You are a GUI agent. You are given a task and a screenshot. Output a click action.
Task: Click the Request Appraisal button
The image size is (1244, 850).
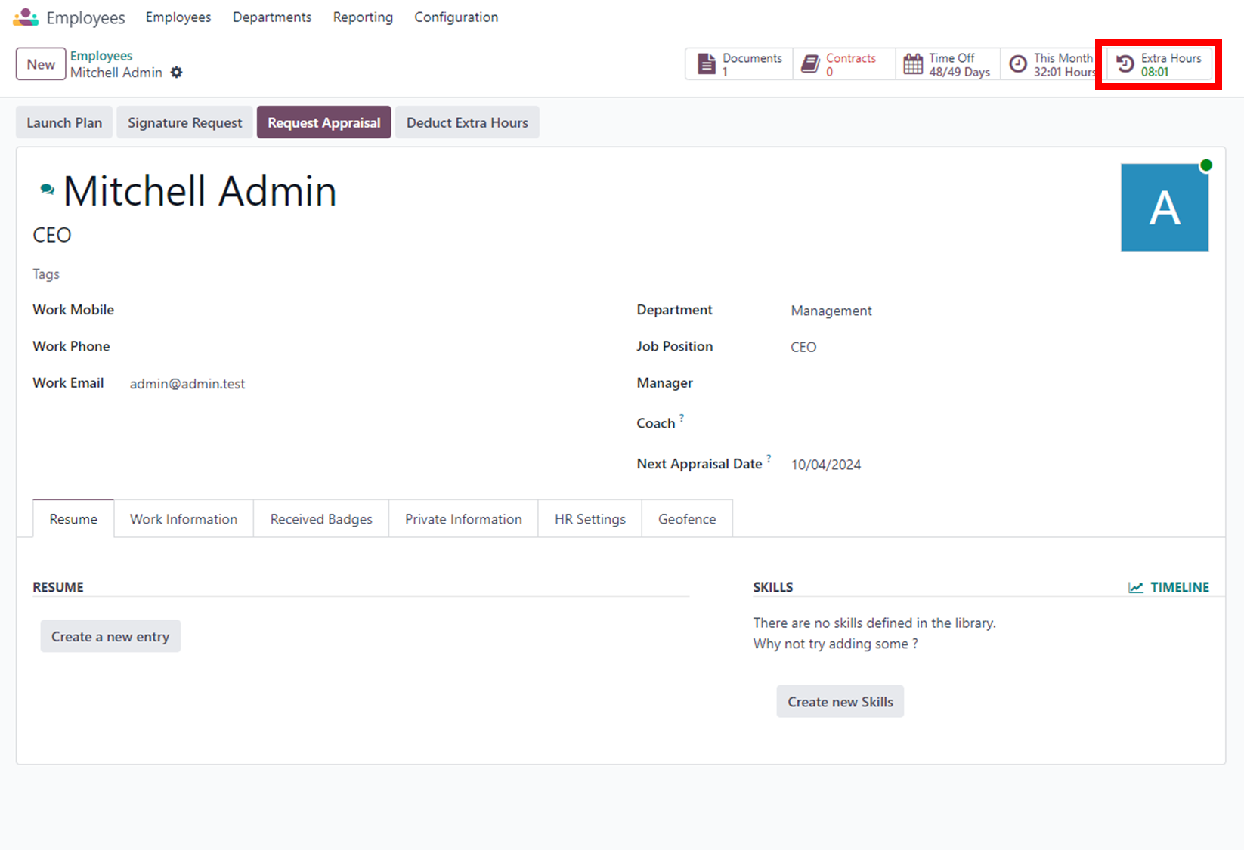tap(323, 122)
